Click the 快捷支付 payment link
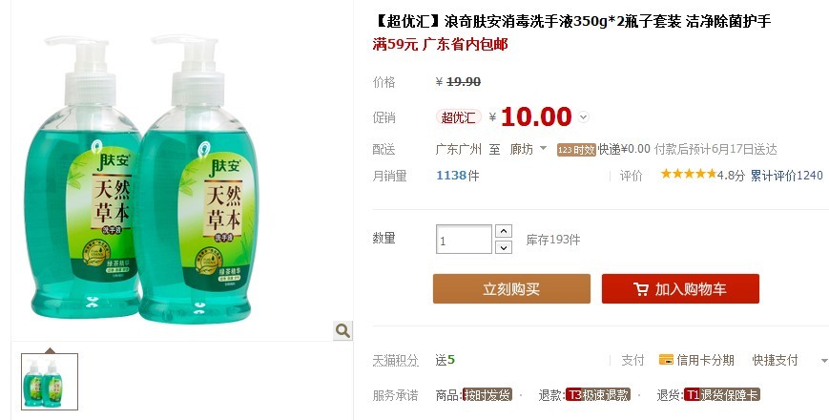 (x=775, y=360)
